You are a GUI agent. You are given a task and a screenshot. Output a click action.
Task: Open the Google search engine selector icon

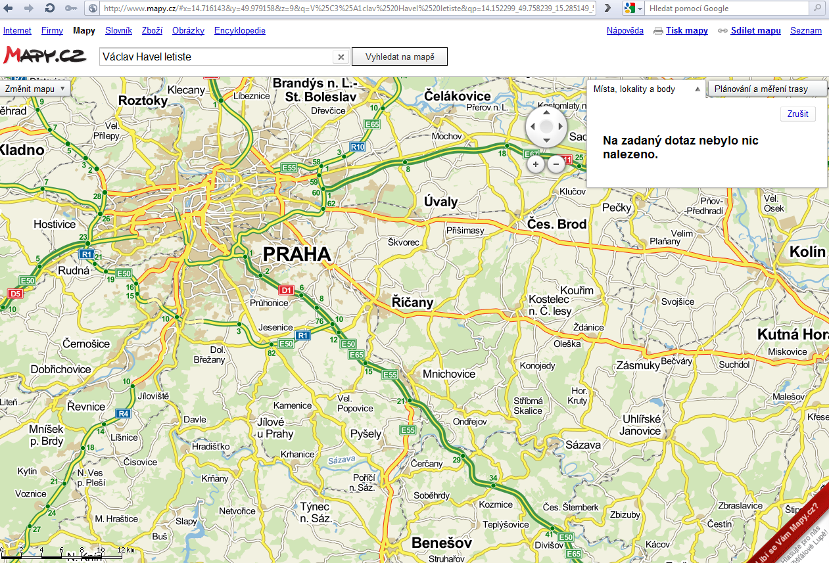(630, 9)
